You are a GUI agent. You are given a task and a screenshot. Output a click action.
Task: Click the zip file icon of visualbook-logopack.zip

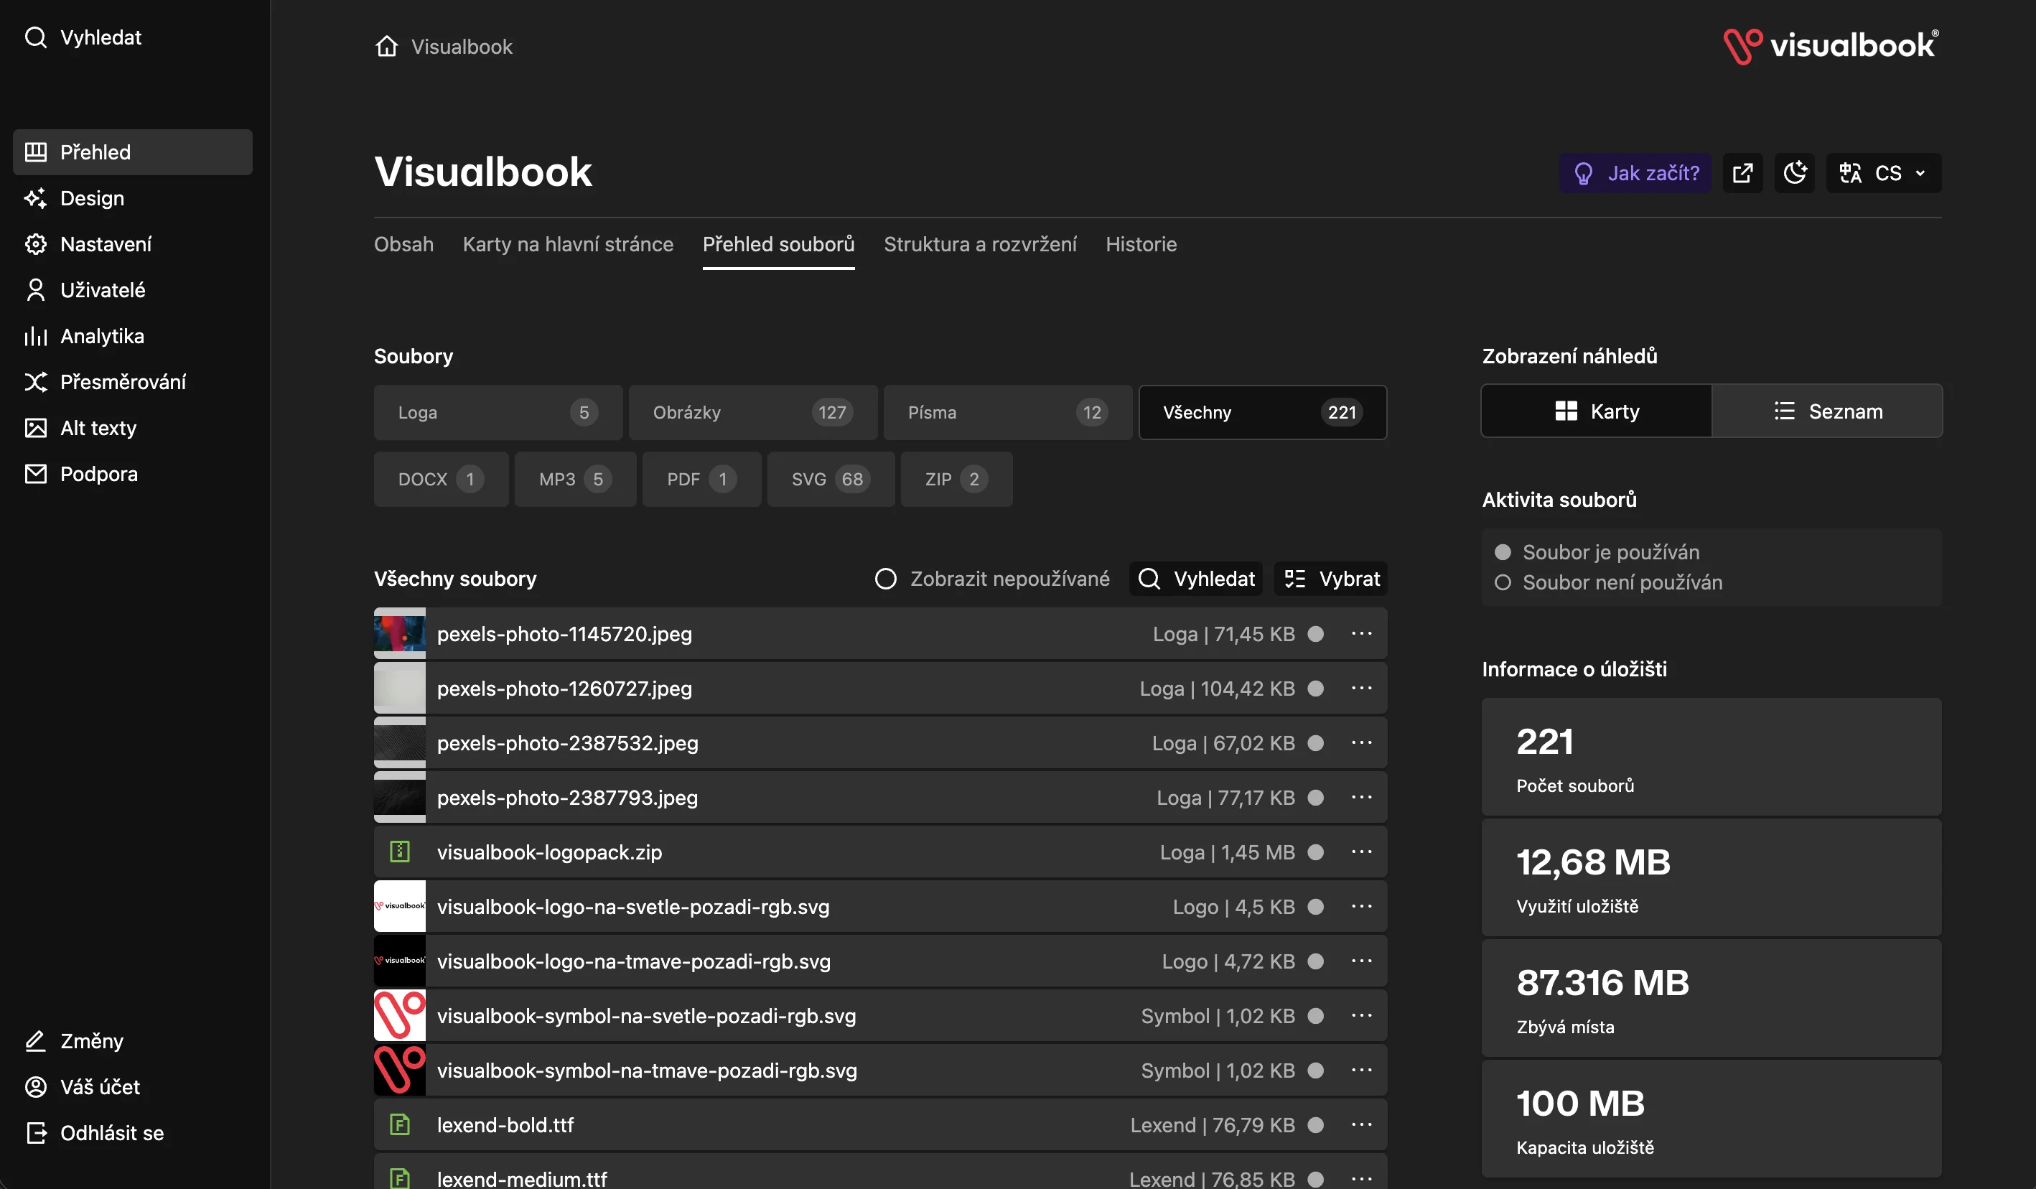pyautogui.click(x=400, y=852)
